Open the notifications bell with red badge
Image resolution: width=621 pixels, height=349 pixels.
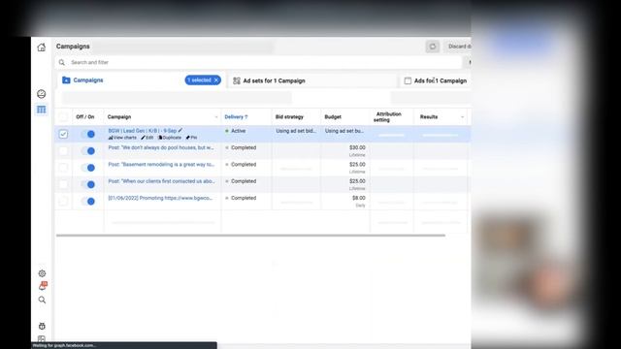tap(43, 286)
